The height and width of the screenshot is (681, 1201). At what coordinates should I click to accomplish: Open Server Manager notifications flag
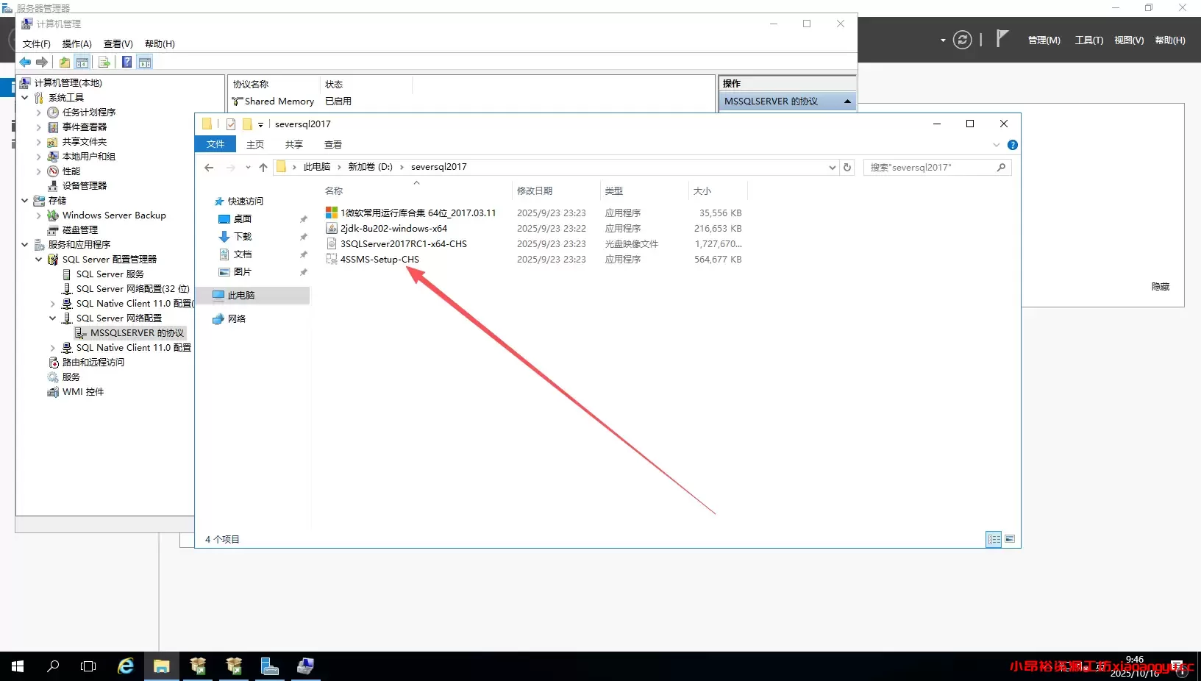click(x=1002, y=40)
